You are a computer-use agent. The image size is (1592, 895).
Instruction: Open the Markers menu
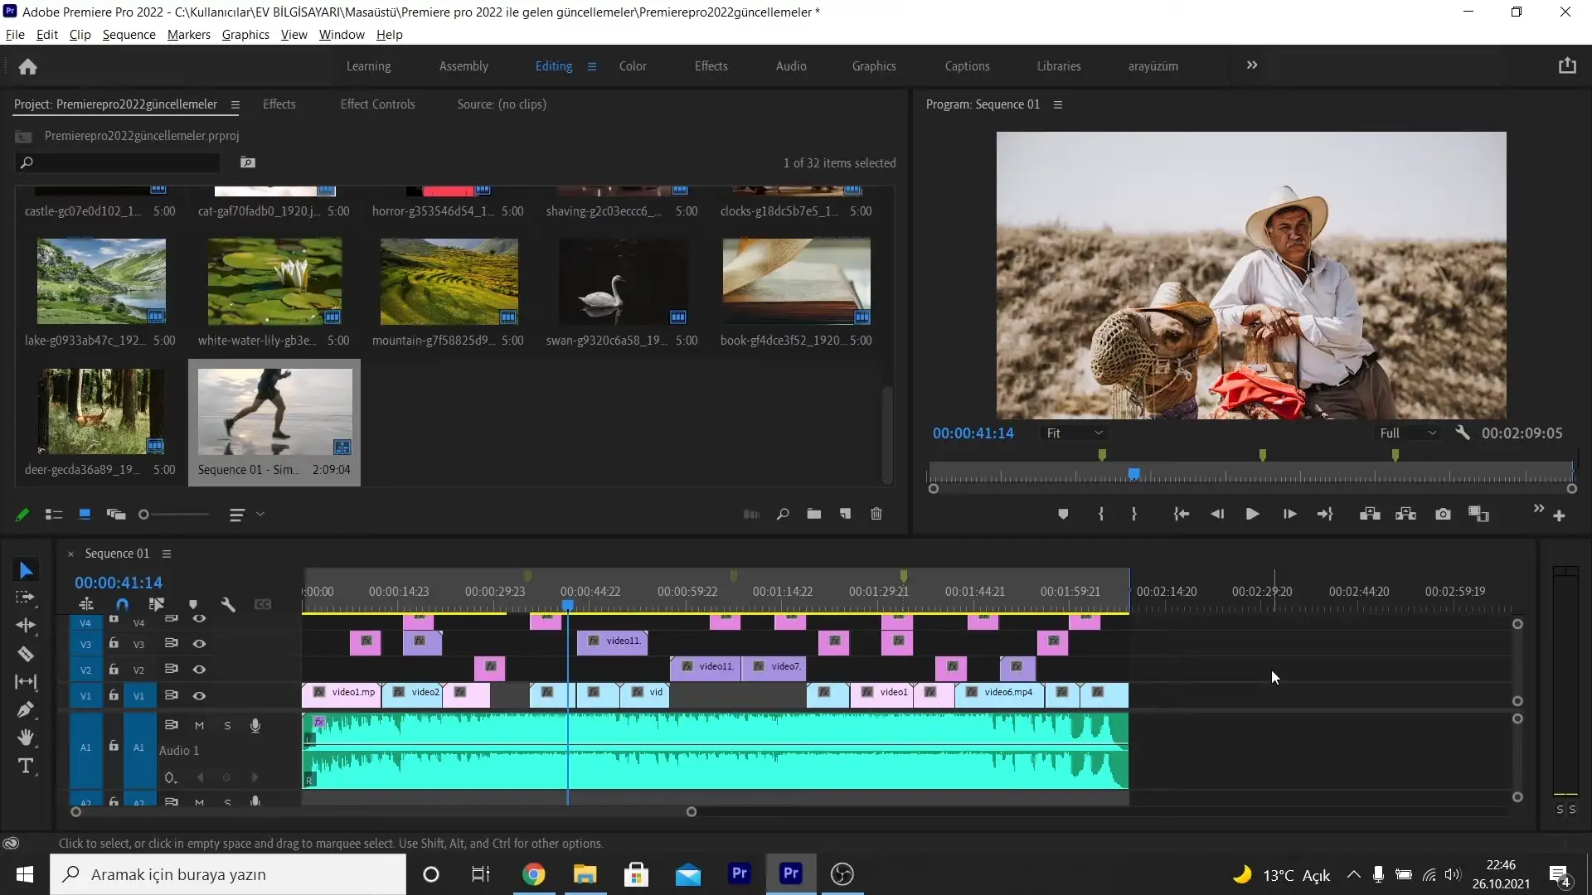tap(188, 34)
